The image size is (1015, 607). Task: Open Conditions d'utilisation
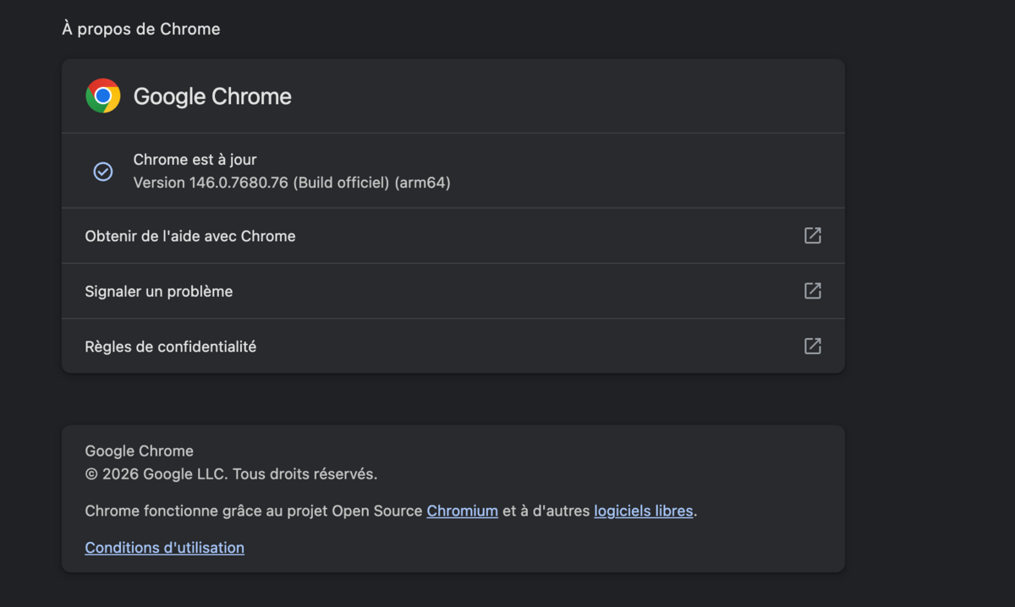point(164,547)
